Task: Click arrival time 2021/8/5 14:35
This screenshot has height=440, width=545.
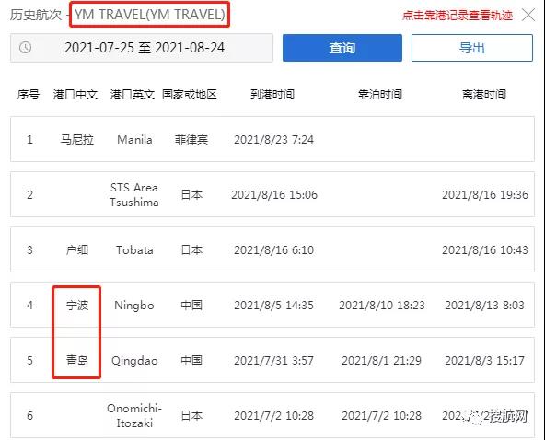Action: 274,306
